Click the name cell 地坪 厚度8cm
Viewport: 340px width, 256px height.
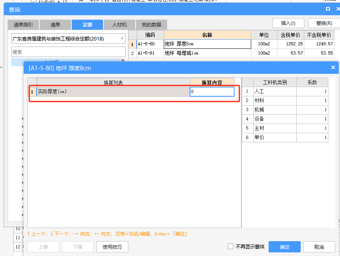click(207, 44)
